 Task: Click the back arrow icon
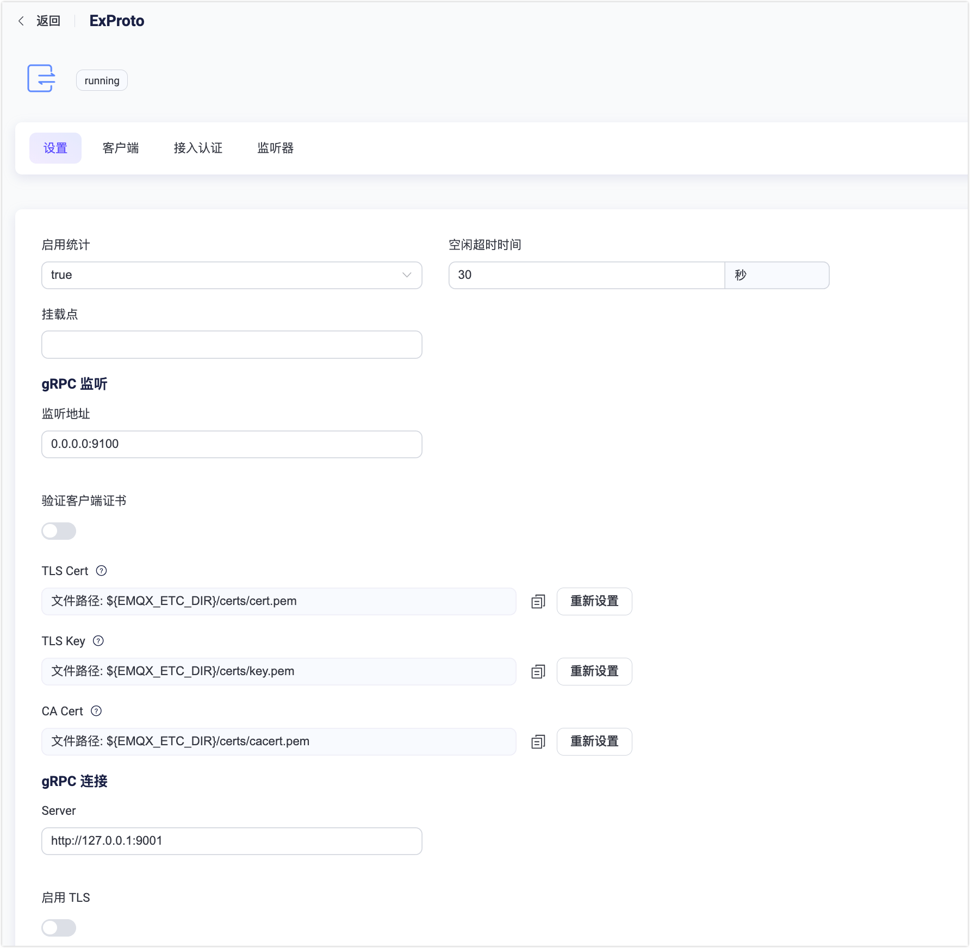21,21
